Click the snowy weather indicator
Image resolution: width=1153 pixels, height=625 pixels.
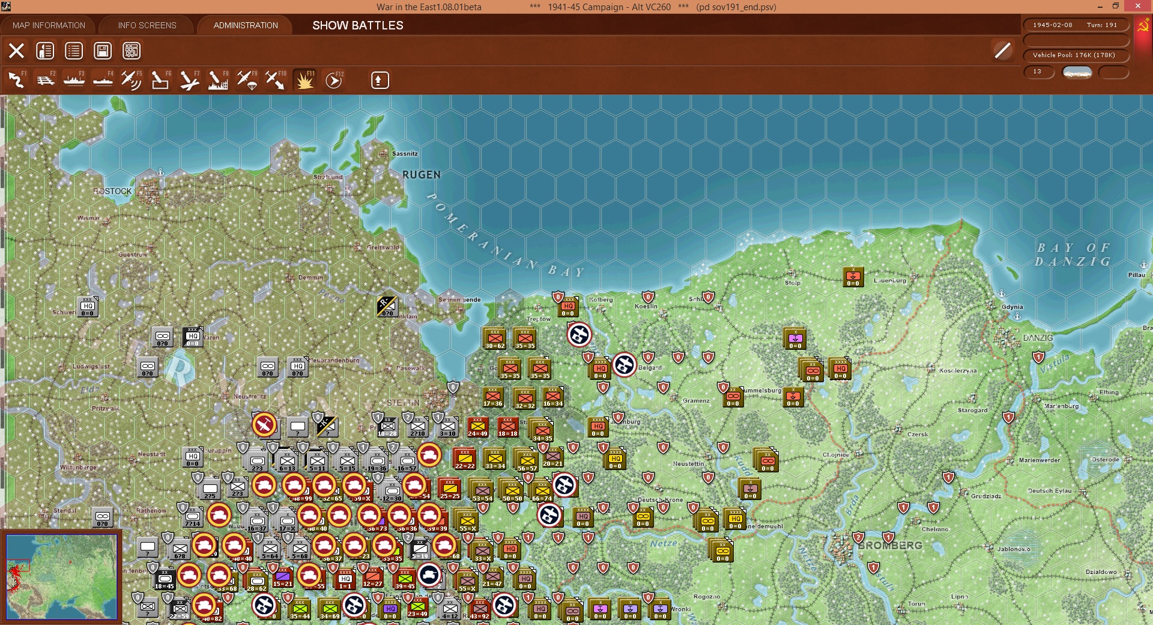(1077, 72)
